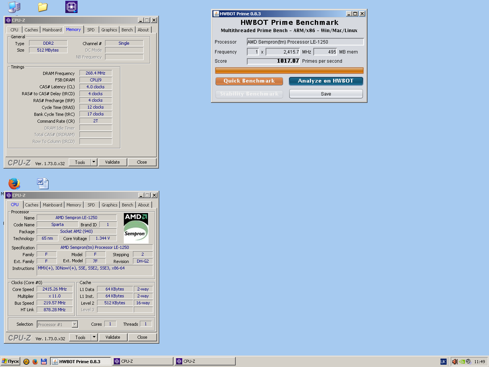The width and height of the screenshot is (489, 367).
Task: Click the upper CPU-Z window title icon
Action: pyautogui.click(x=8, y=20)
